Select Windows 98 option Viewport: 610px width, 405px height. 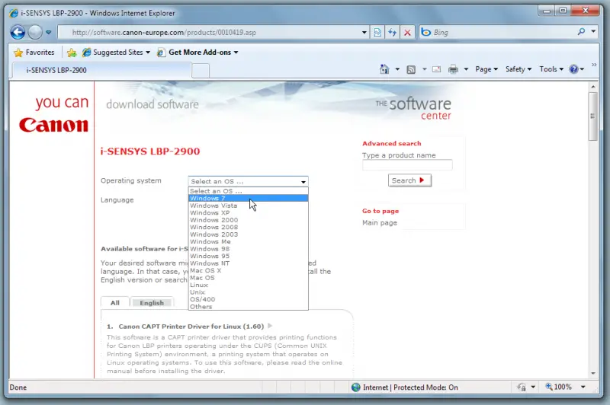[x=249, y=249]
